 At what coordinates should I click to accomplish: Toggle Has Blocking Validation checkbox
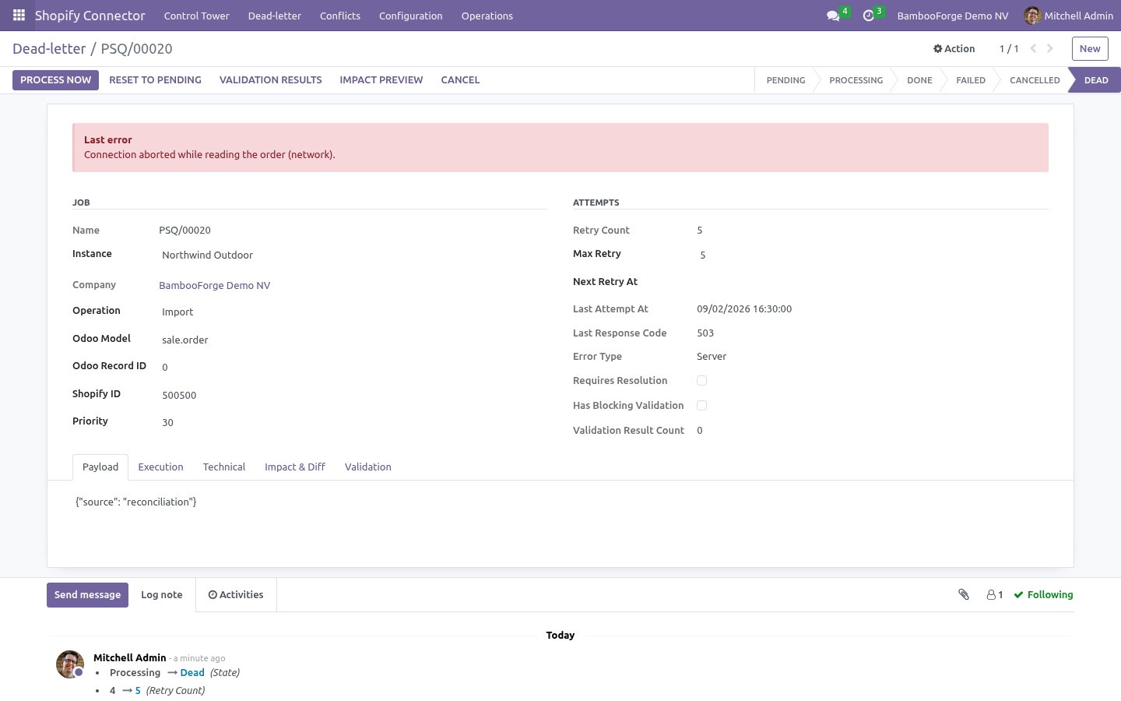click(x=701, y=406)
